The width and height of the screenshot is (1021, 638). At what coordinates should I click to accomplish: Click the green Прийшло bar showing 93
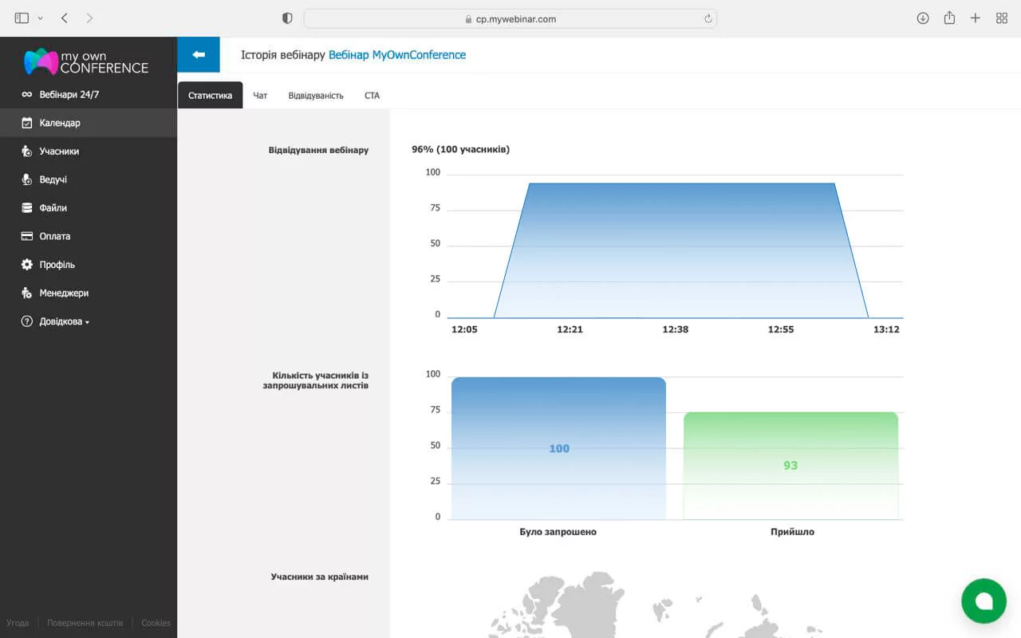pos(790,465)
